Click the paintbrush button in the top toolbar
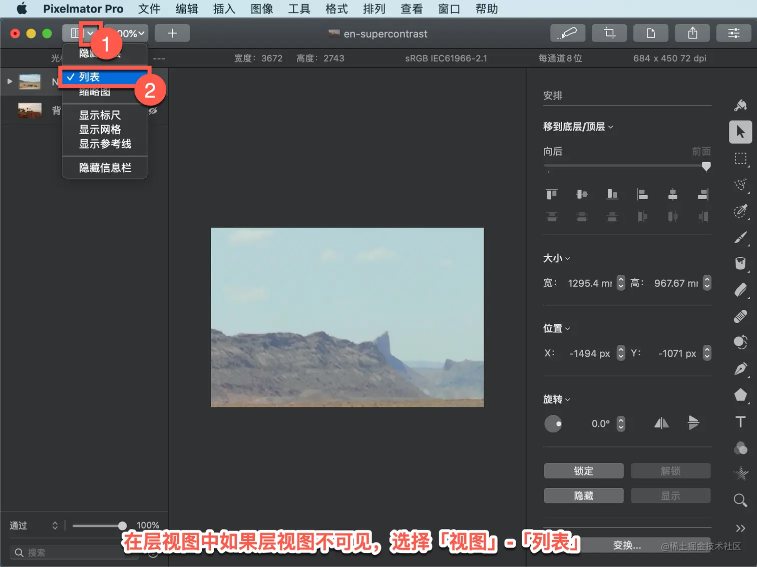Viewport: 757px width, 567px height. pyautogui.click(x=568, y=33)
